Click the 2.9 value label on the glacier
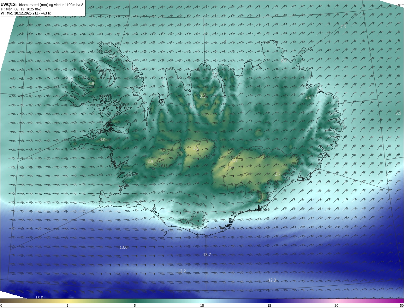The image size is (404, 308). coord(150,161)
